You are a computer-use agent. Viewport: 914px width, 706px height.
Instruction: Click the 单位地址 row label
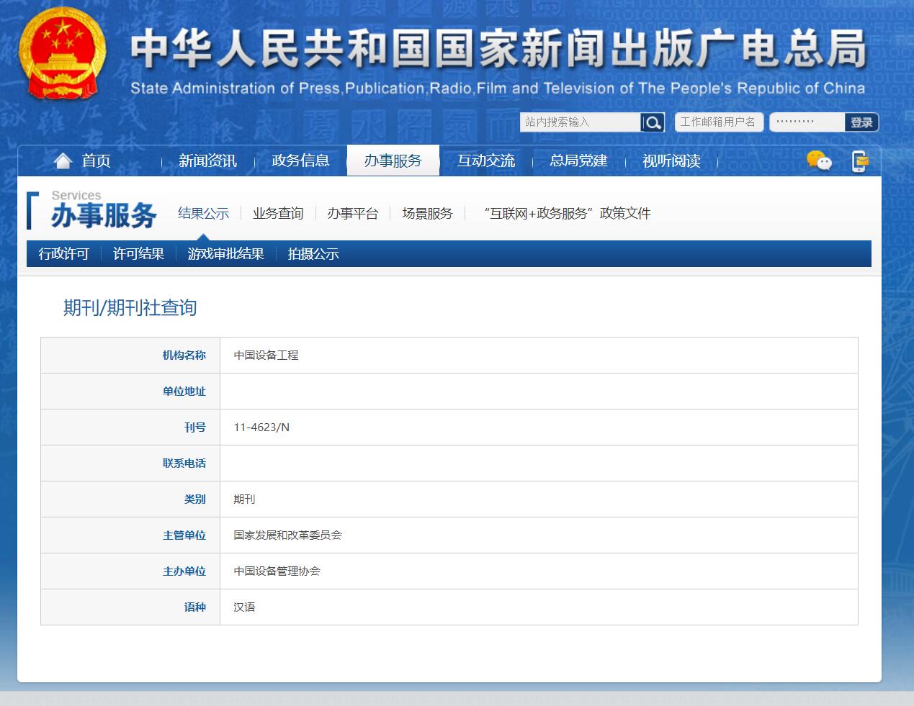[184, 392]
